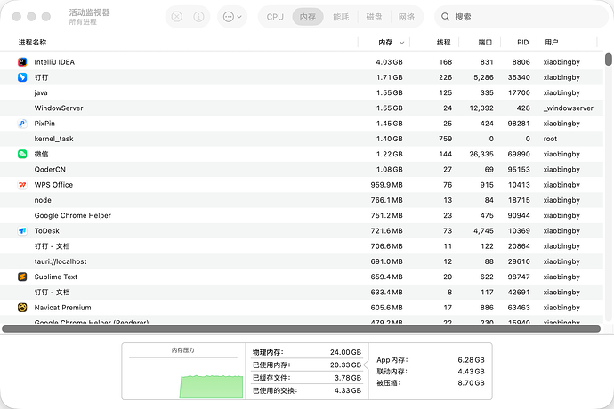Click the 已使用的交换 4.33 GB value
This screenshot has height=409, width=614.
[348, 390]
